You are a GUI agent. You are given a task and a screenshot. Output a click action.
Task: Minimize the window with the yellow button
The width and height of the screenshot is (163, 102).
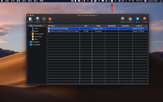coord(30,15)
